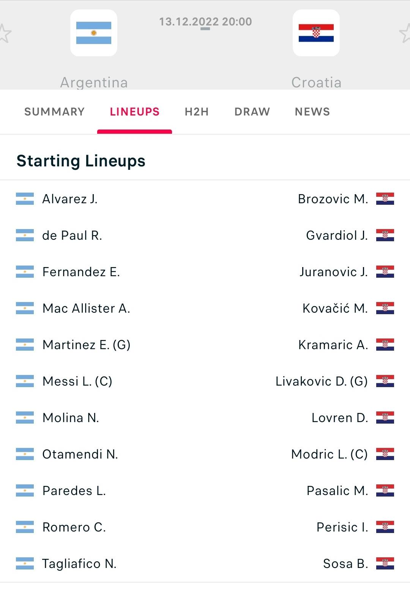Open goalkeeper Martinez E. (G) profile
Image resolution: width=410 pixels, height=590 pixels.
point(87,345)
